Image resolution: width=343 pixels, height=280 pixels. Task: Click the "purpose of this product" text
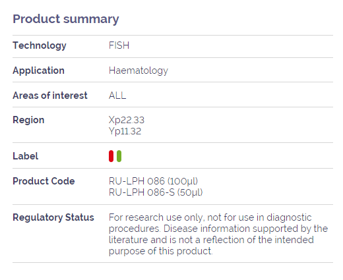(161, 251)
